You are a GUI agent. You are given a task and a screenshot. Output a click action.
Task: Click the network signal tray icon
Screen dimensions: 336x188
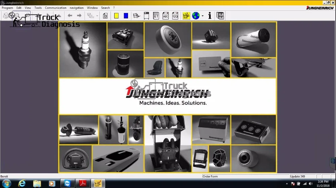pos(304,184)
